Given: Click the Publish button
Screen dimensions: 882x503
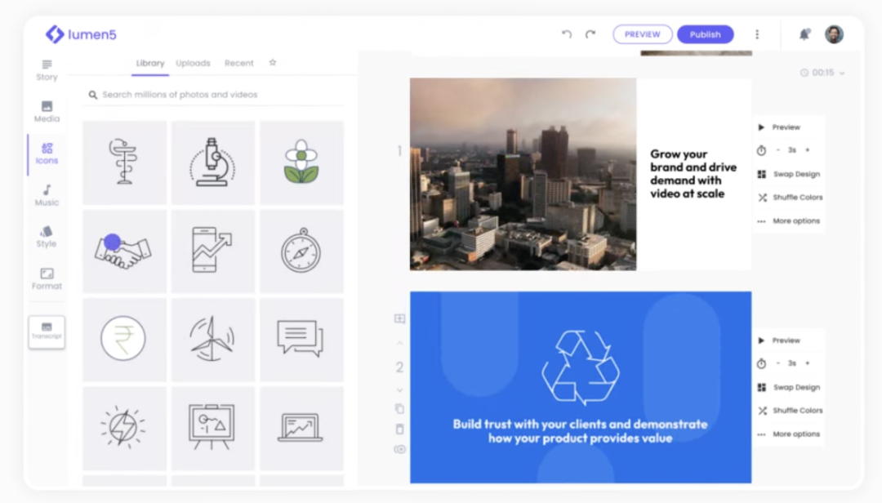Looking at the screenshot, I should [x=706, y=34].
